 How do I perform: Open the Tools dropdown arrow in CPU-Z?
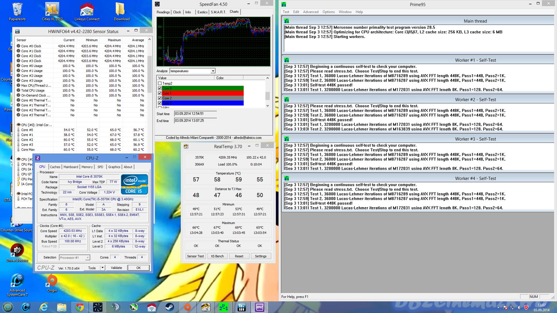[x=102, y=268]
